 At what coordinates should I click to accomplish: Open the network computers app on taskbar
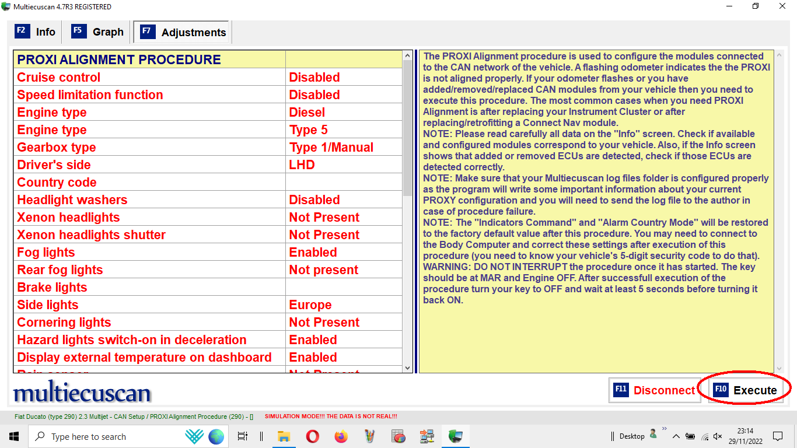(427, 436)
